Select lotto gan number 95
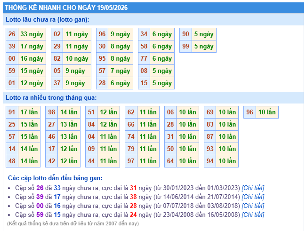 (x=102, y=58)
